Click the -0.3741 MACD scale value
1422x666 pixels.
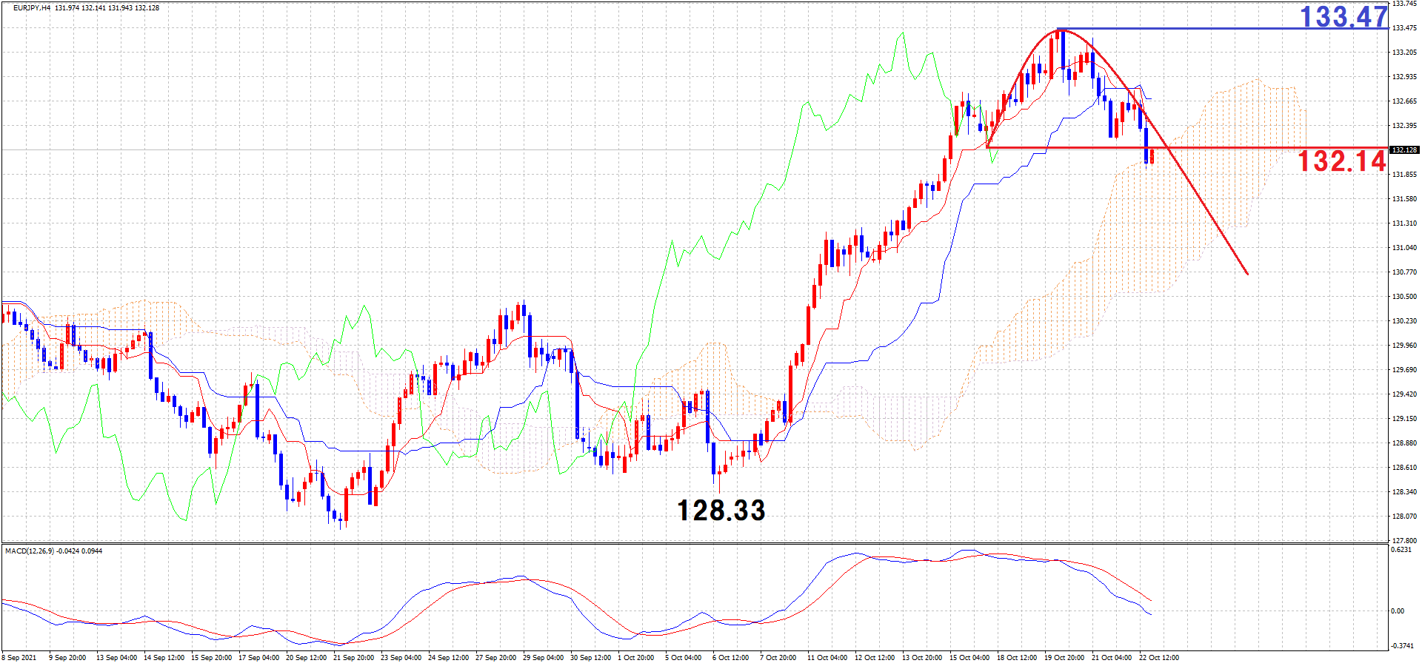point(1402,646)
